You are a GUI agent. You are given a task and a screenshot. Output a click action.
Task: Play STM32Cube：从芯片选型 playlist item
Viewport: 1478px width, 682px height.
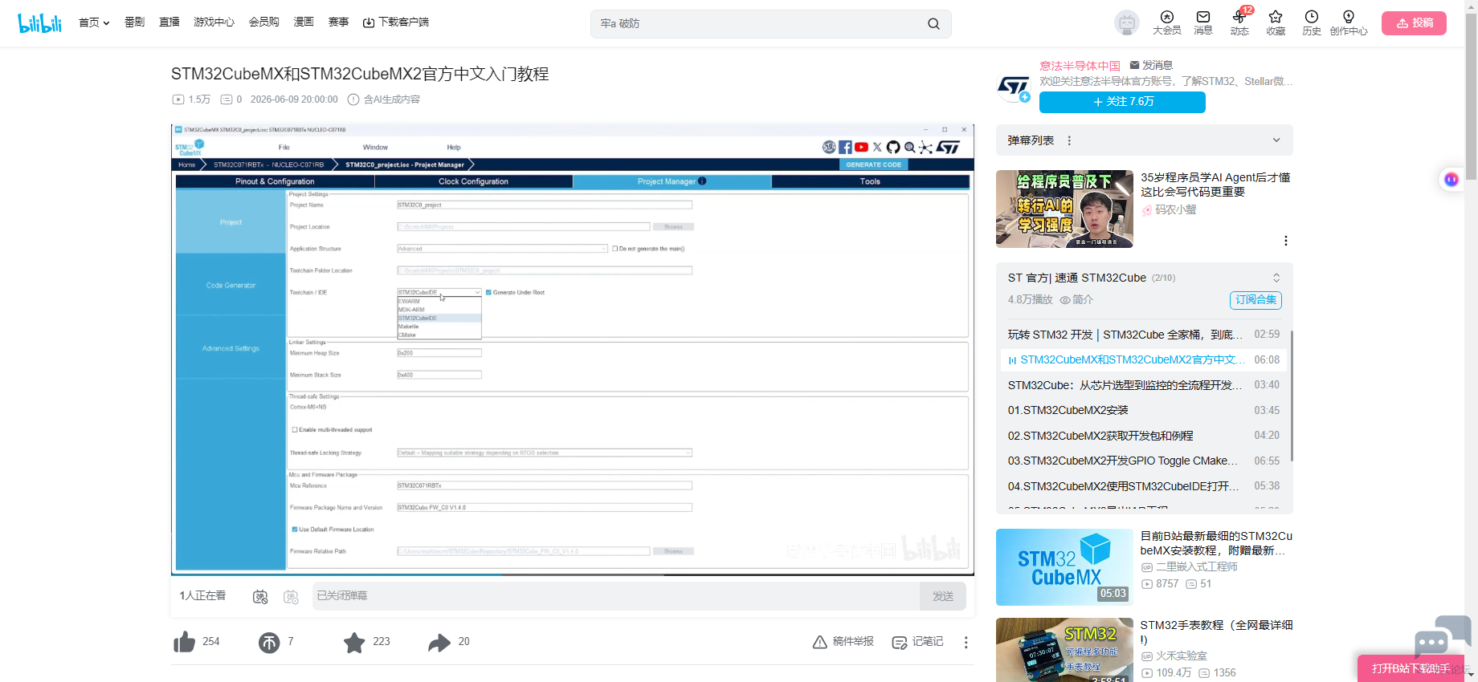(x=1144, y=385)
